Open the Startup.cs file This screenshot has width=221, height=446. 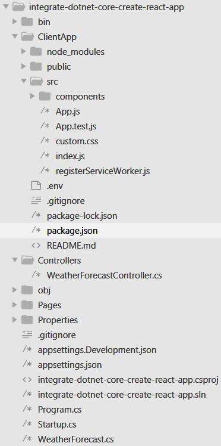pyautogui.click(x=57, y=425)
